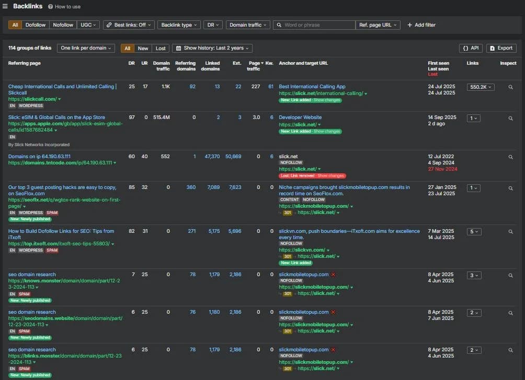Show only Lost links
The width and height of the screenshot is (525, 380).
[161, 49]
